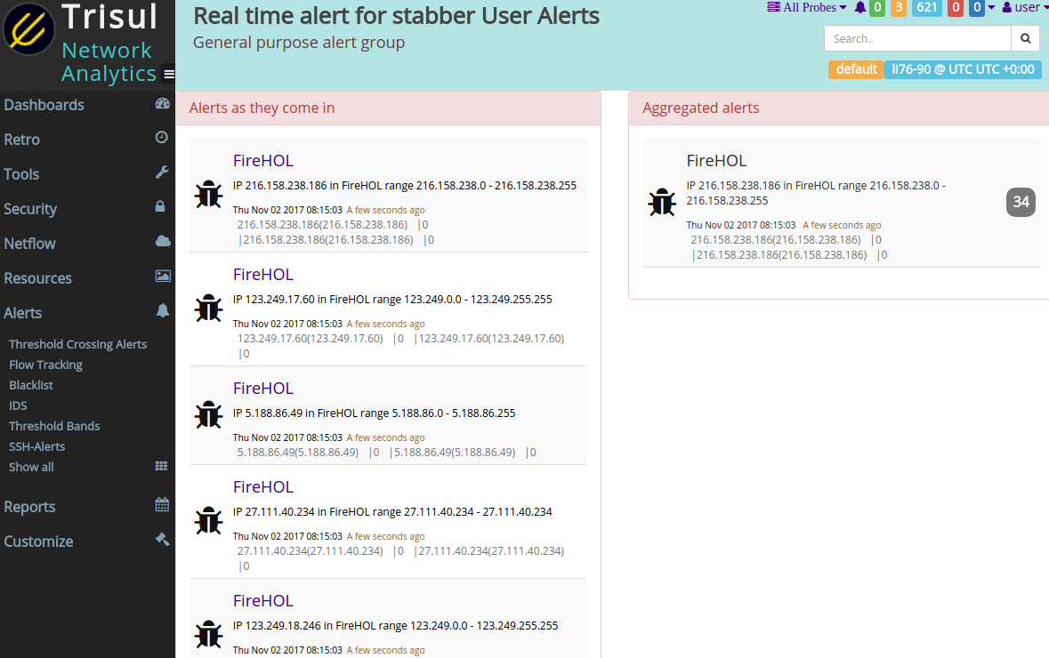Collapse the Alerts menu

click(23, 314)
